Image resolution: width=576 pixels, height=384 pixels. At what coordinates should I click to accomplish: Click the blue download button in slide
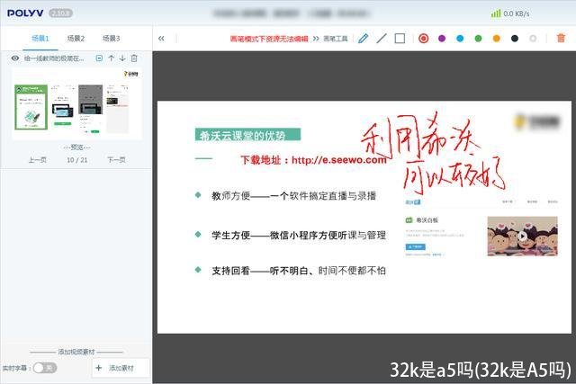click(416, 246)
